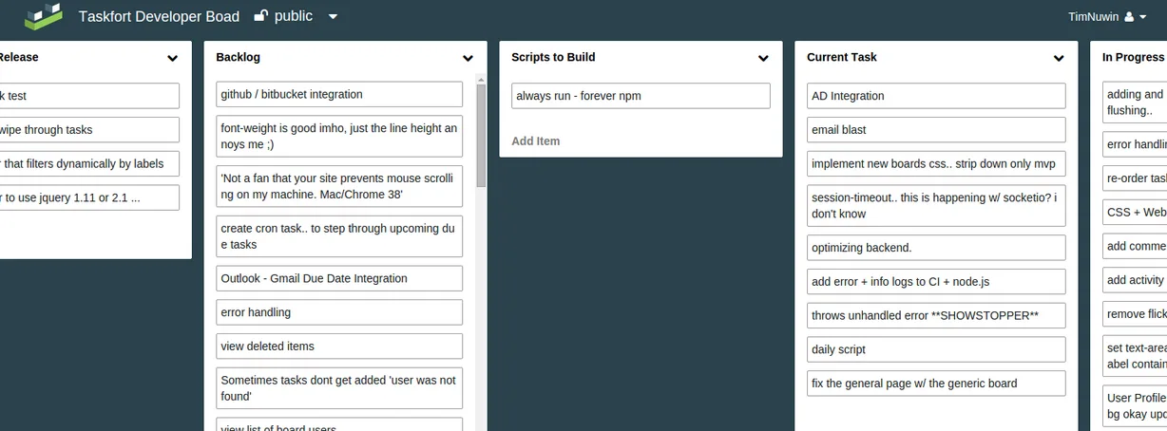Click the unlocked padlock public icon

click(x=261, y=16)
